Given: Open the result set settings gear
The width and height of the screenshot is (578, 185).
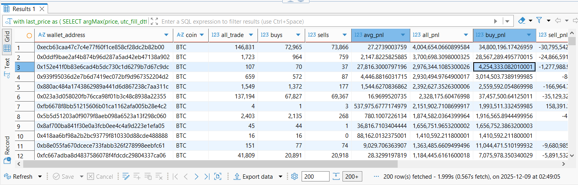Looking at the screenshot, I should [294, 177].
